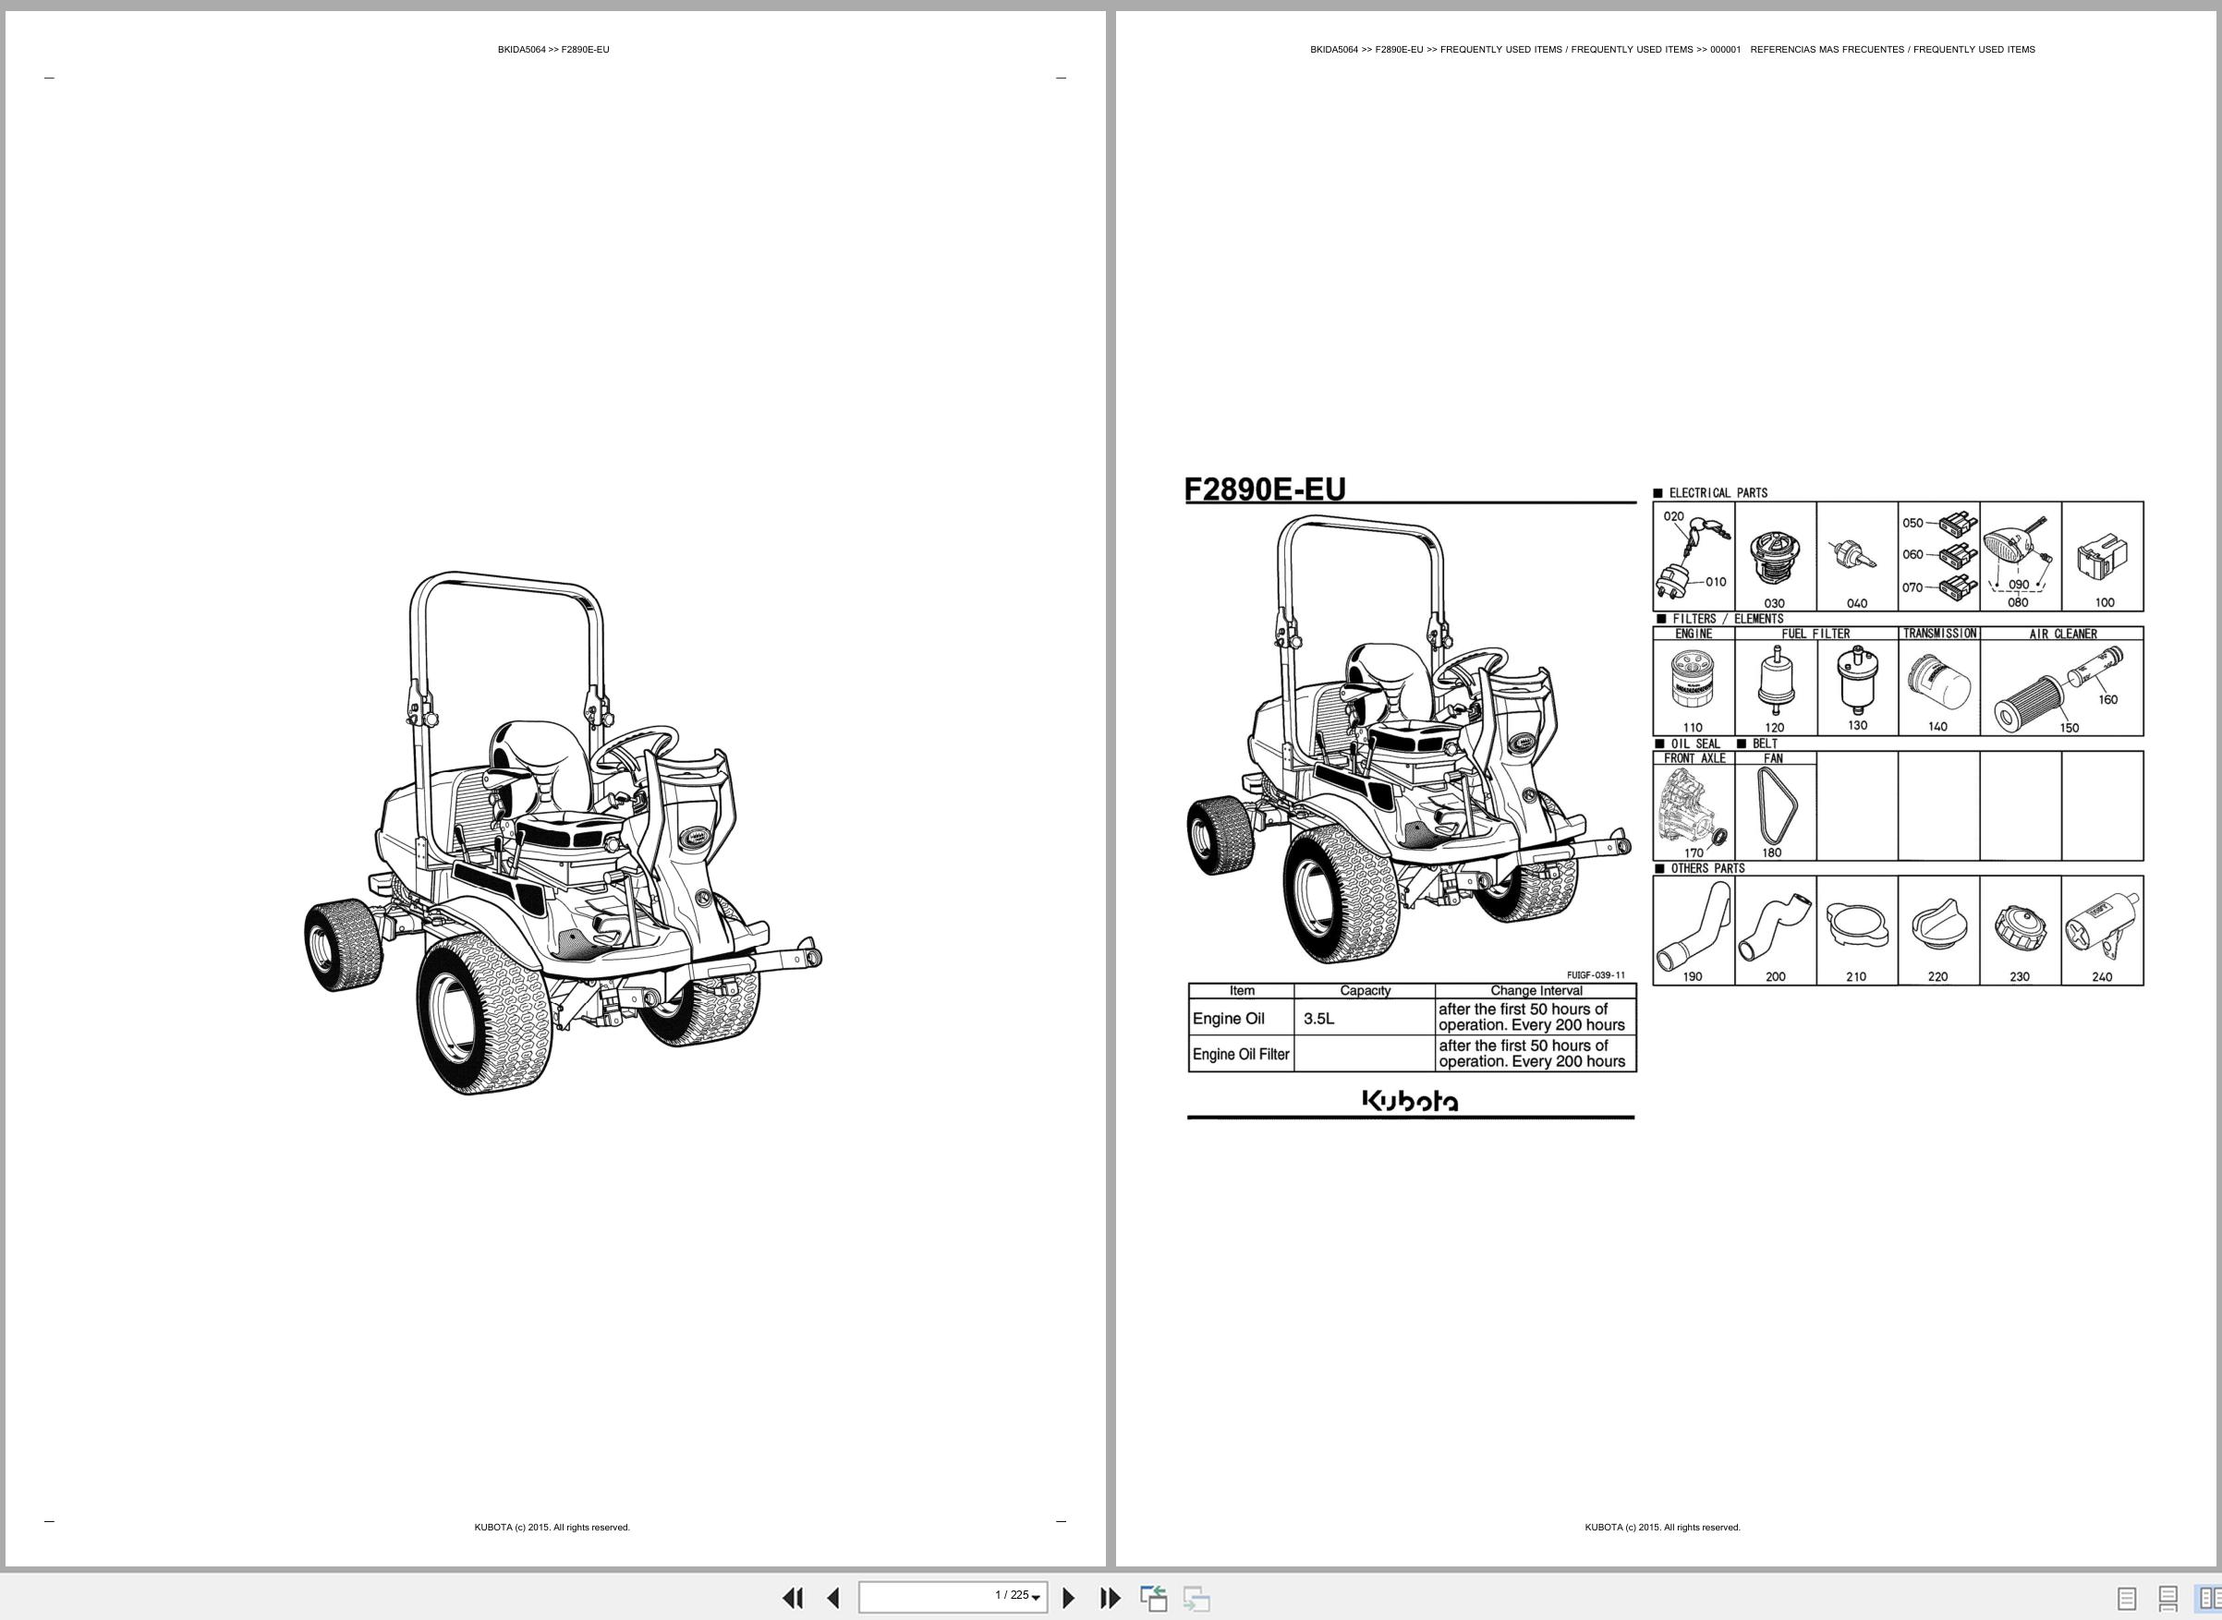Click the left page KUBOTA (c) 2015 copyright footer
Image resolution: width=2222 pixels, height=1620 pixels.
552,1527
